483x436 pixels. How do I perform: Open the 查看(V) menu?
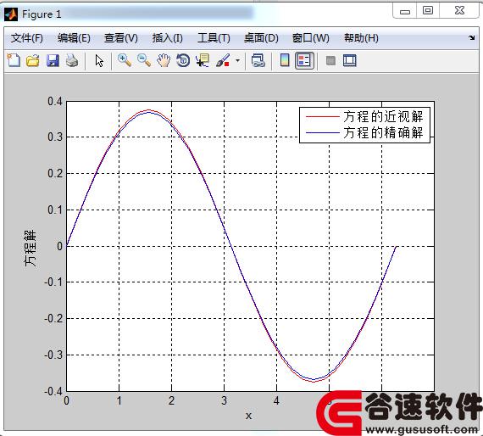point(121,38)
